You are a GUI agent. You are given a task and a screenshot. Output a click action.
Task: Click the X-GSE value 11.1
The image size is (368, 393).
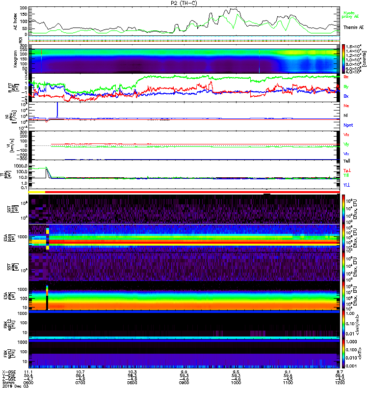pos(28,372)
